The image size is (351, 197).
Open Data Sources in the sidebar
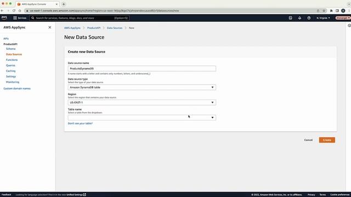coord(14,54)
